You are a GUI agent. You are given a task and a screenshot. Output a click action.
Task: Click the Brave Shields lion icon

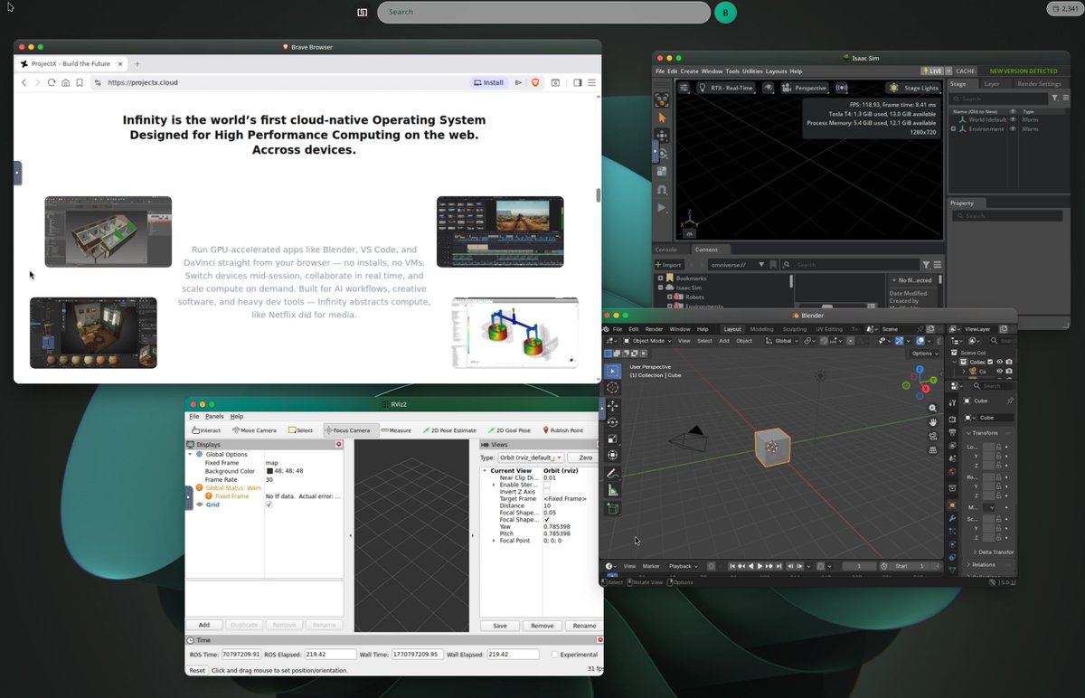[534, 82]
